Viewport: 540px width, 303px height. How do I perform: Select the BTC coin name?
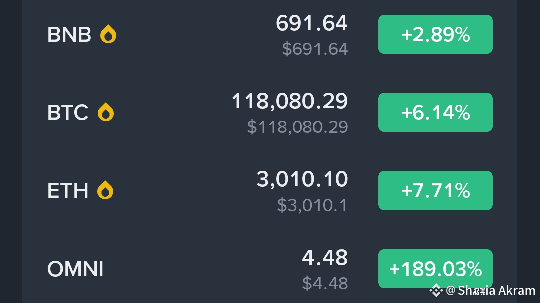click(x=68, y=112)
